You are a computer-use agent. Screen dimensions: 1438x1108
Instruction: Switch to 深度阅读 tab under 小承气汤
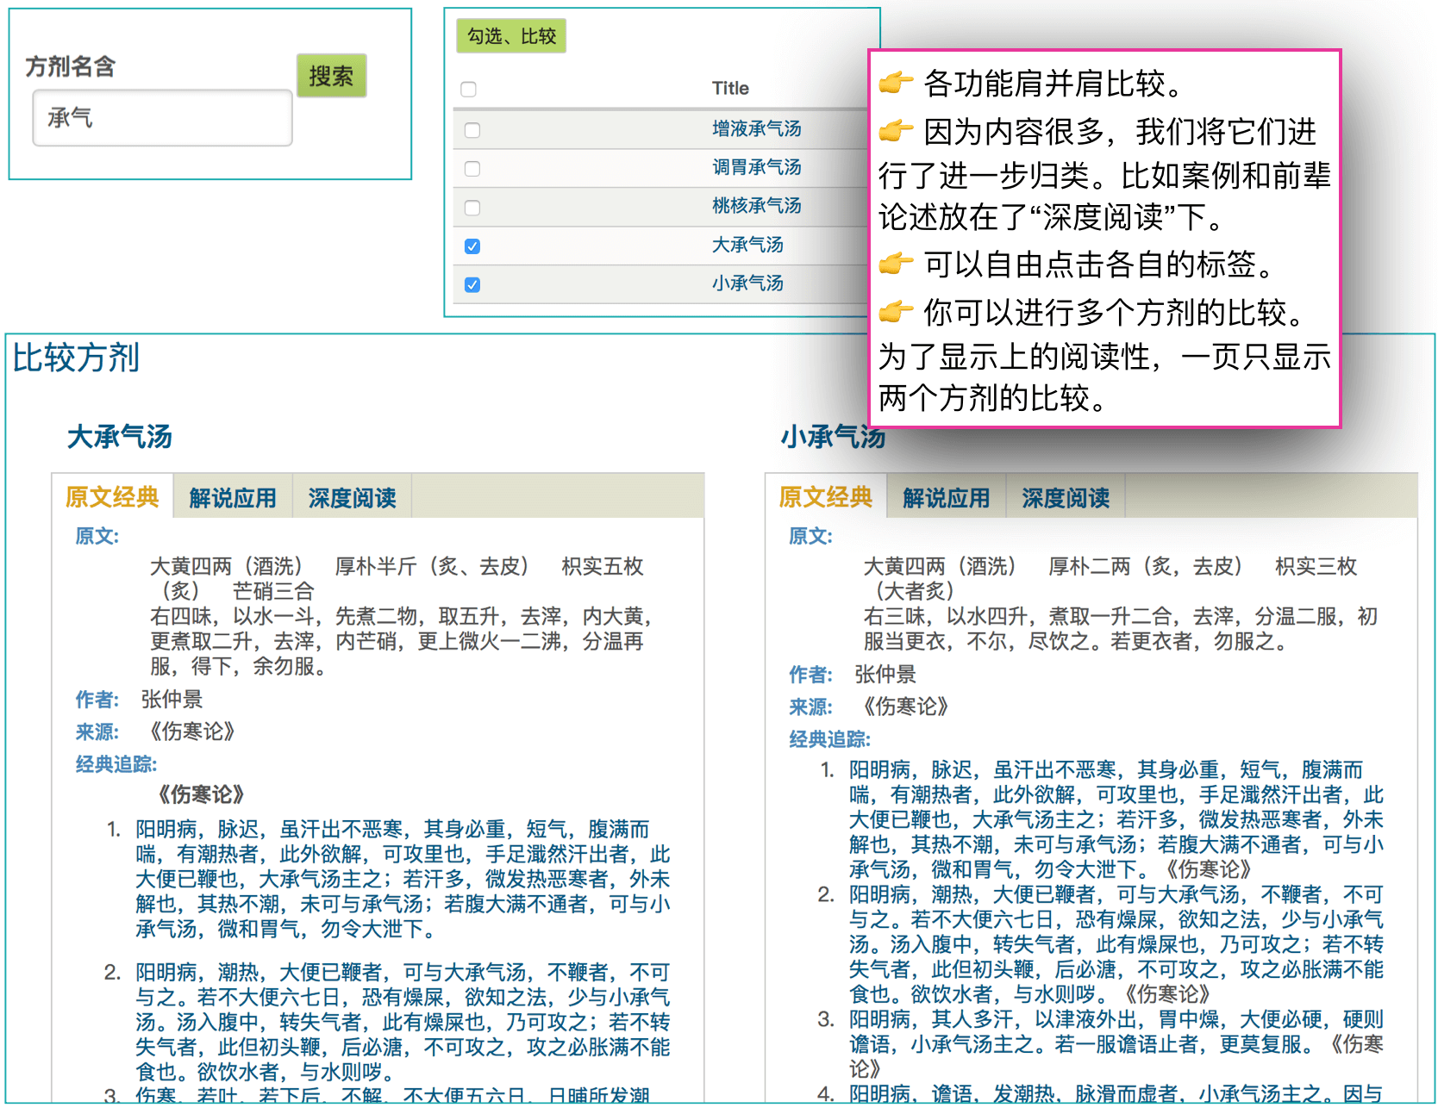pos(1065,498)
